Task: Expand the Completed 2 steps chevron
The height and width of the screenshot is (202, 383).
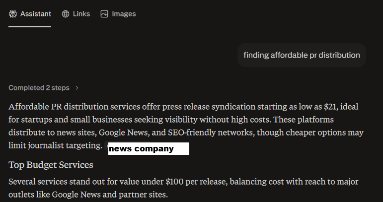Action: tap(77, 88)
